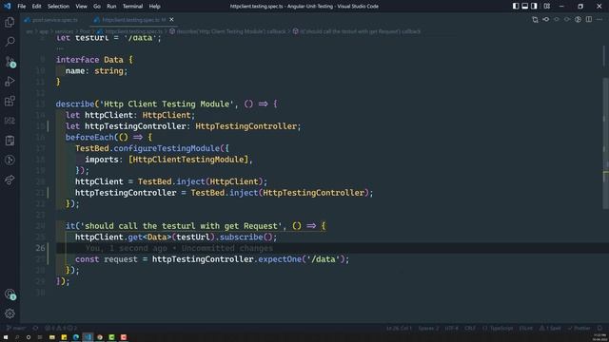Click the 'should call the testurl' callback breadcrumb
This screenshot has height=342, width=609.
pos(357,31)
